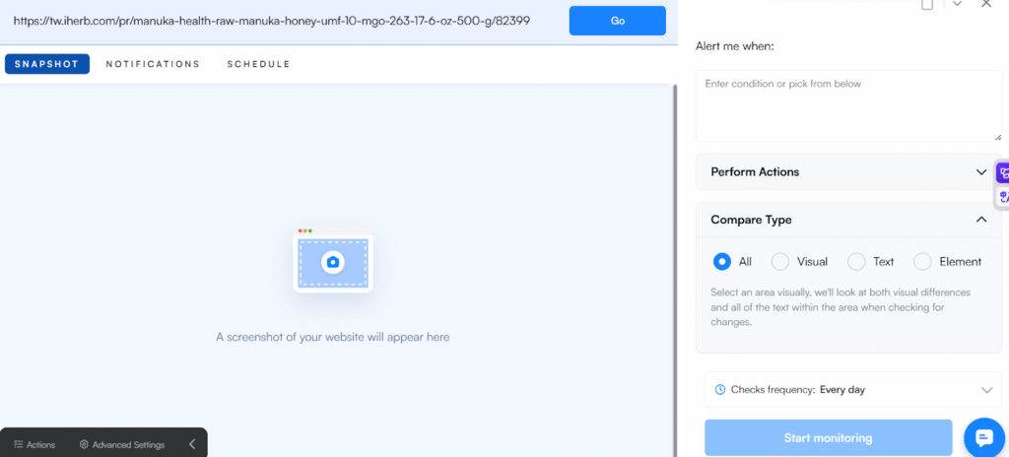The width and height of the screenshot is (1009, 457).
Task: Switch to the Schedule tab
Action: click(x=258, y=64)
